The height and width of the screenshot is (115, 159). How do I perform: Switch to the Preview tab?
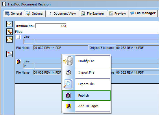(x=118, y=14)
